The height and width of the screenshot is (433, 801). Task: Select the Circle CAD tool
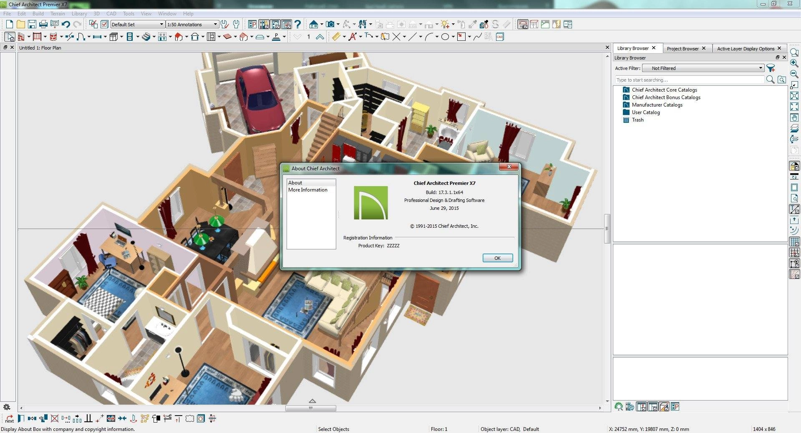pyautogui.click(x=445, y=37)
